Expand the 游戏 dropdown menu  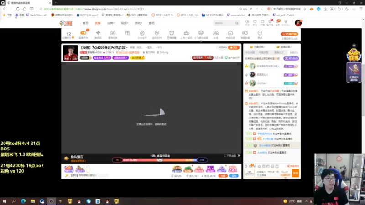pyautogui.click(x=138, y=23)
